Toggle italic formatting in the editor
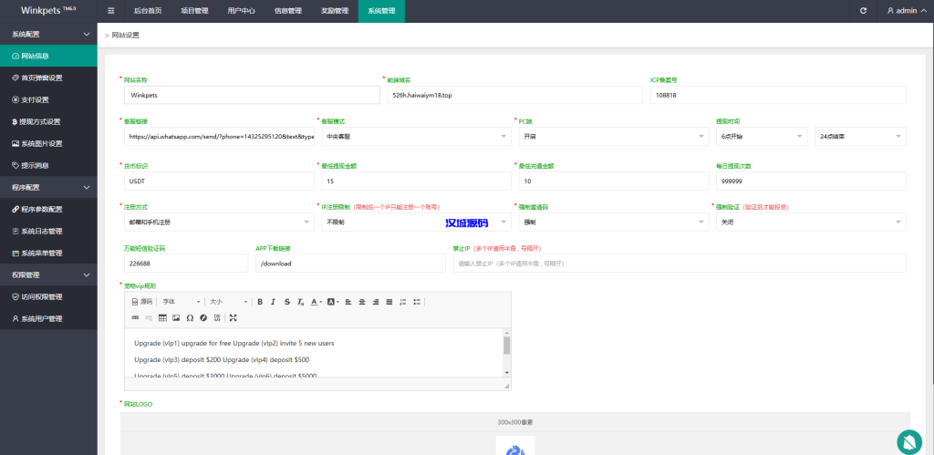This screenshot has width=934, height=455. (274, 301)
